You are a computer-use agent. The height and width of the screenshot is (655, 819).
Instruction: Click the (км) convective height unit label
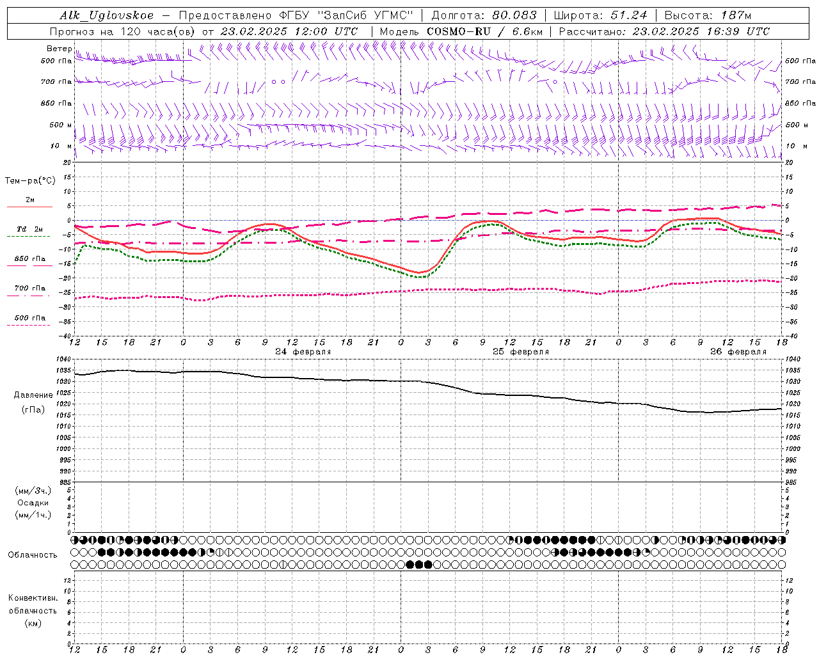tap(33, 623)
